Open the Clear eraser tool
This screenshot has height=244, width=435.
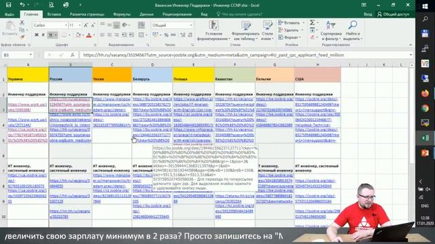point(312,37)
